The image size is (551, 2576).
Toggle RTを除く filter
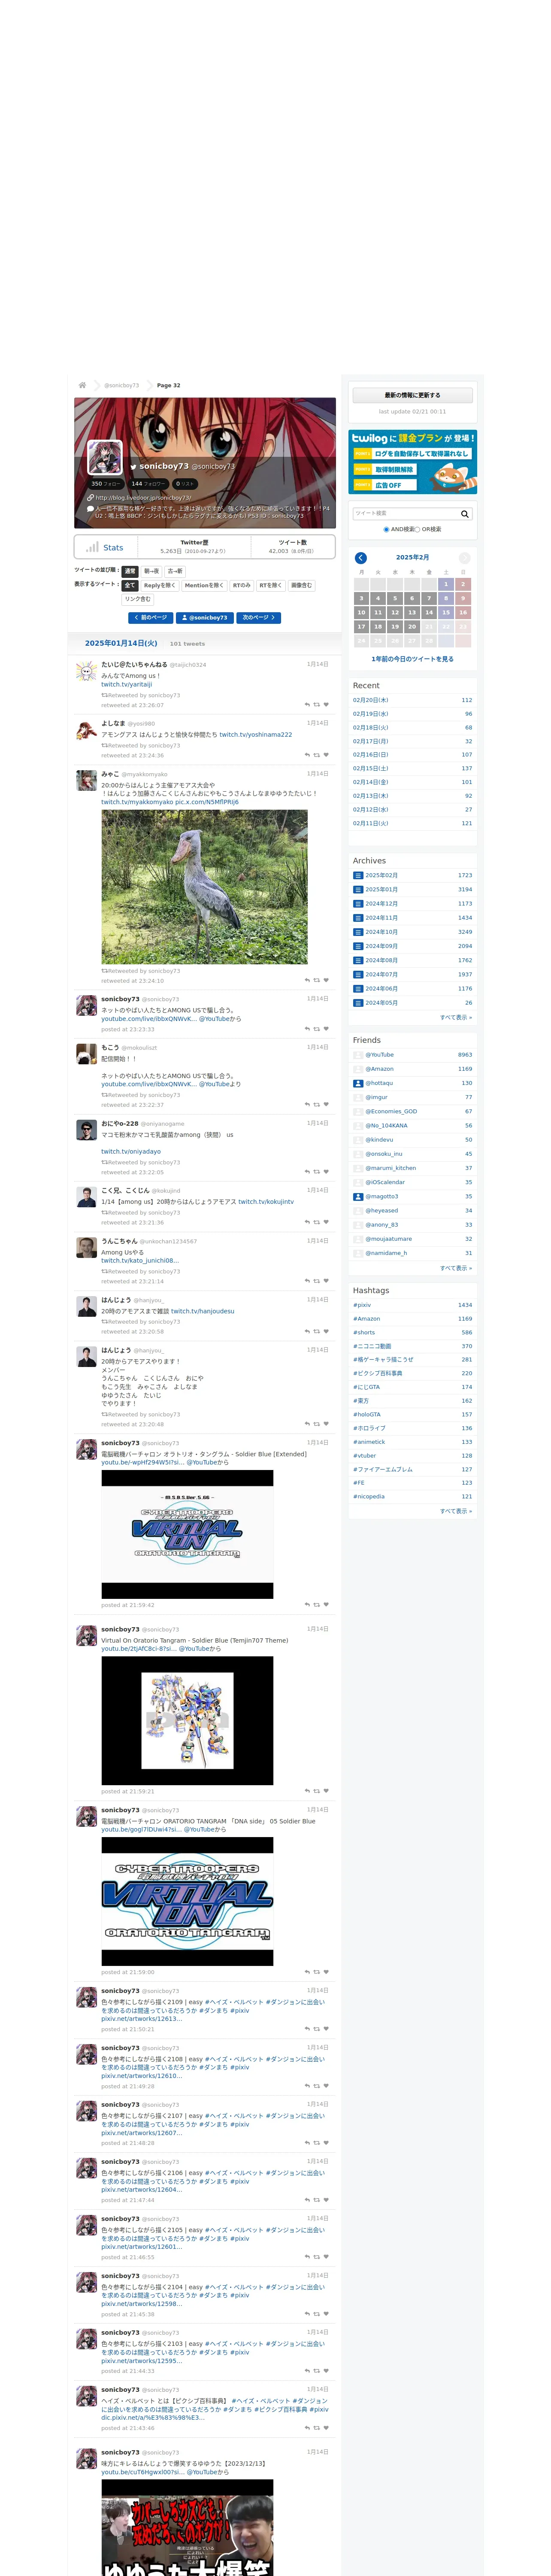271,586
